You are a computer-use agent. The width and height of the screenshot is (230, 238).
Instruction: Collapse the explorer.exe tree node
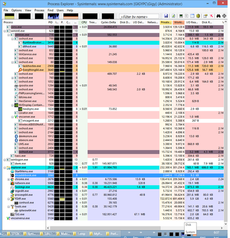click(x=5, y=168)
